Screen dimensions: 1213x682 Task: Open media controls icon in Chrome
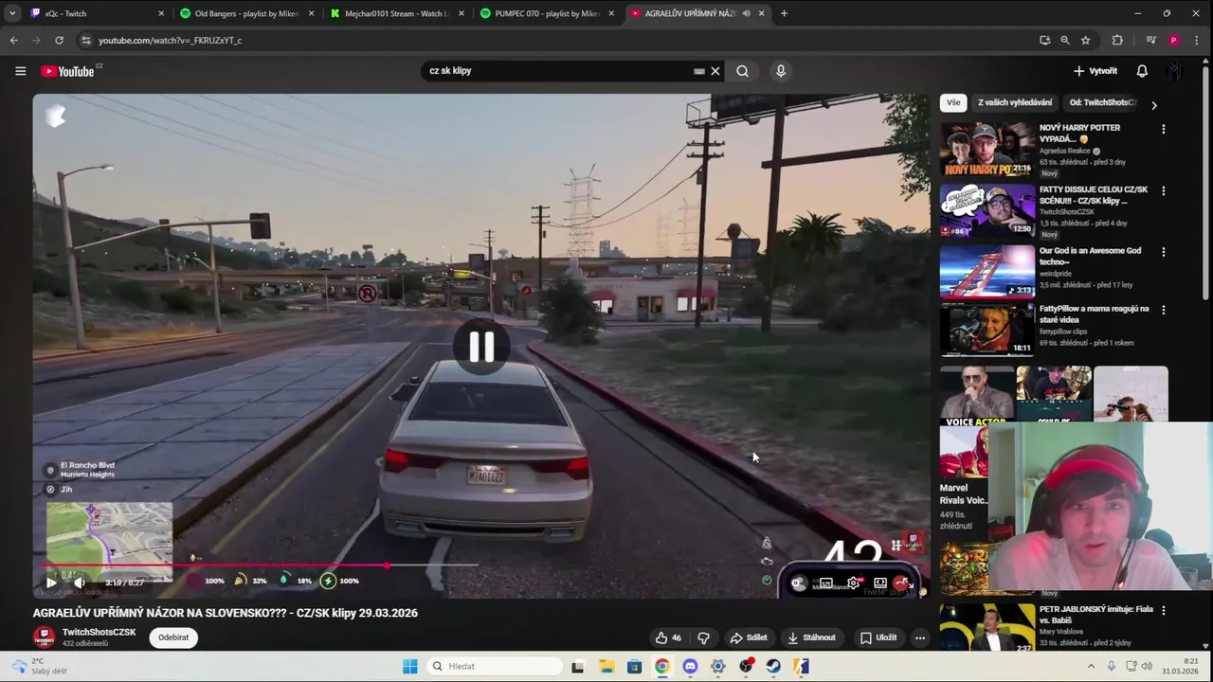point(1150,41)
